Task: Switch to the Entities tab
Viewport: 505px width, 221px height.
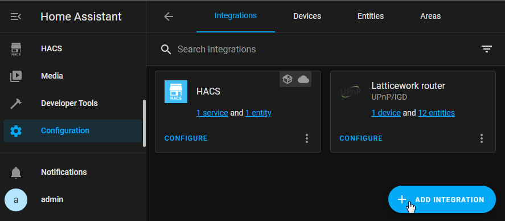Action: pyautogui.click(x=371, y=16)
